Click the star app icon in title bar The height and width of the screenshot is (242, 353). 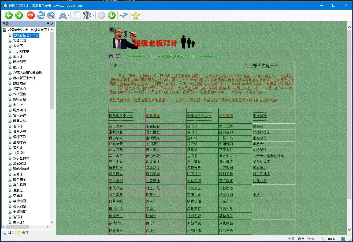pos(5,5)
